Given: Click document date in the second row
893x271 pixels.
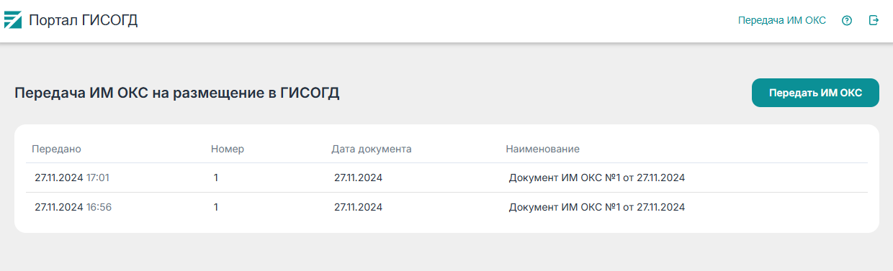Looking at the screenshot, I should point(358,207).
